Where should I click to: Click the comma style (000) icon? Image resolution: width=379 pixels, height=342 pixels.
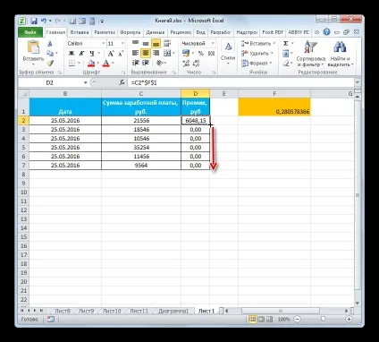click(x=211, y=54)
